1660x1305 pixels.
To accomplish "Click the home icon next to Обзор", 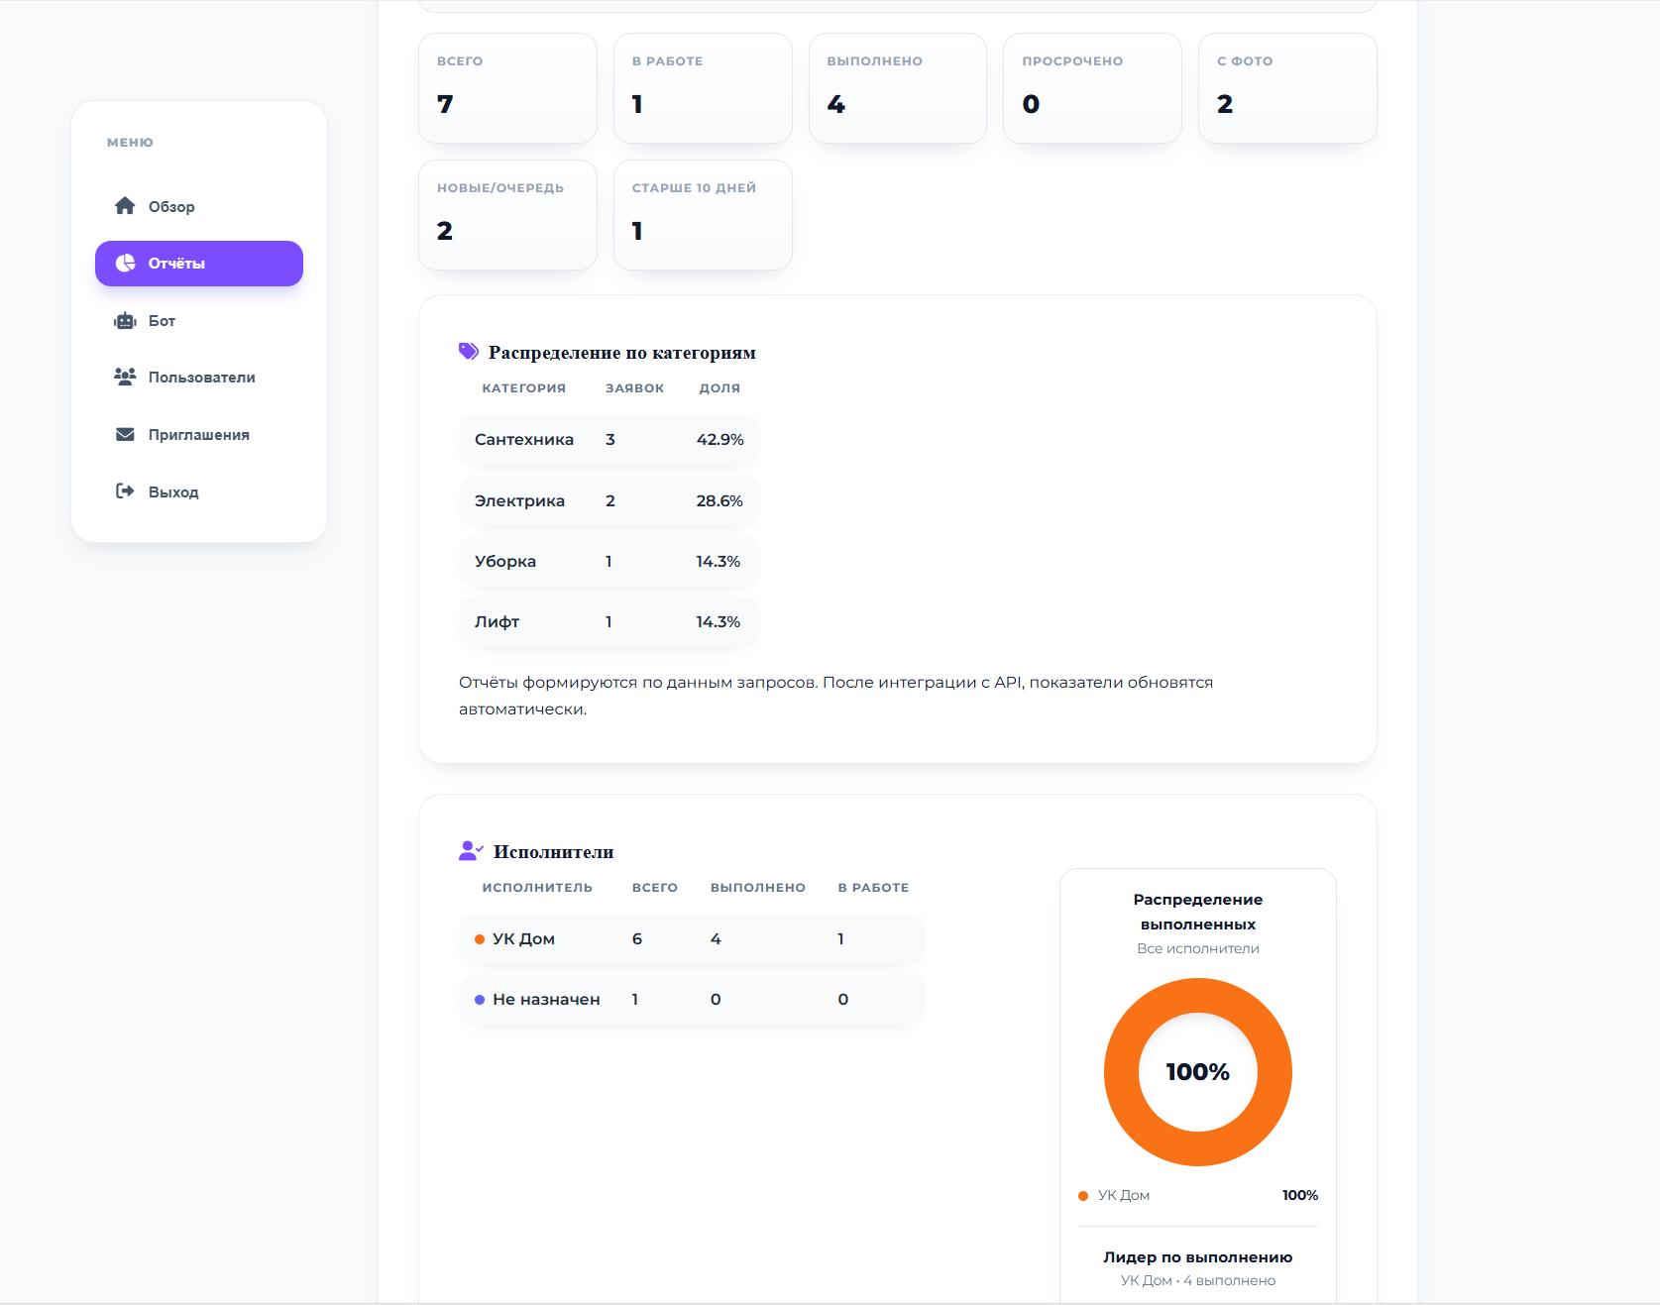I will 125,206.
